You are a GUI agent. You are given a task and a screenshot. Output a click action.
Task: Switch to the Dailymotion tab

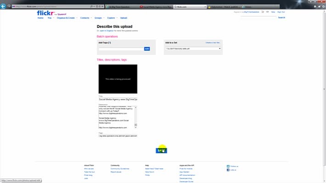224,7
